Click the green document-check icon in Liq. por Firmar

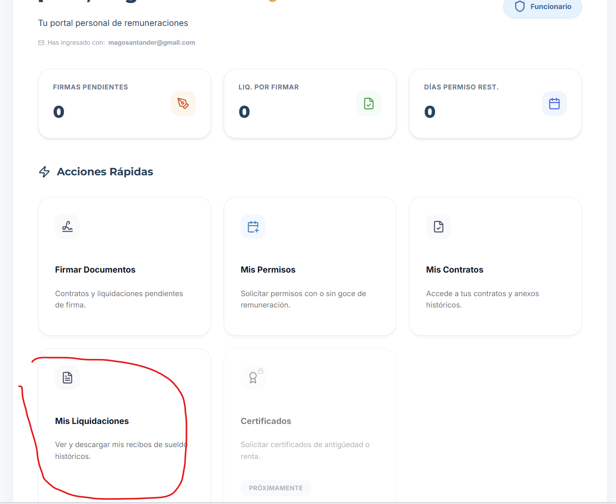369,104
